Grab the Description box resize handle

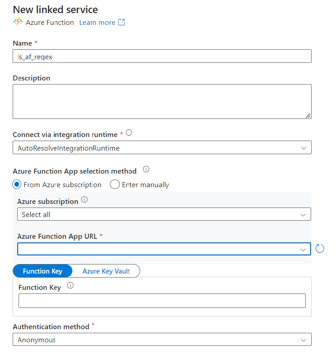click(308, 116)
